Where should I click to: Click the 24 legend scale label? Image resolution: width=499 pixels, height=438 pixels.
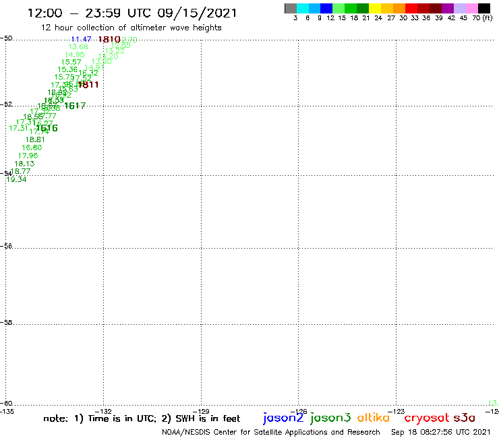[x=378, y=18]
